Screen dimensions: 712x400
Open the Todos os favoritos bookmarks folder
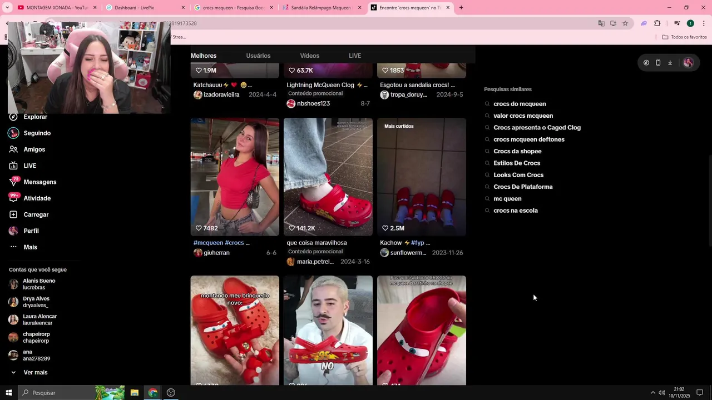click(x=684, y=37)
